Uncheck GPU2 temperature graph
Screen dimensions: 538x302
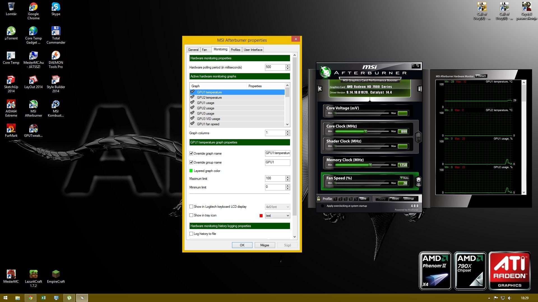click(192, 97)
